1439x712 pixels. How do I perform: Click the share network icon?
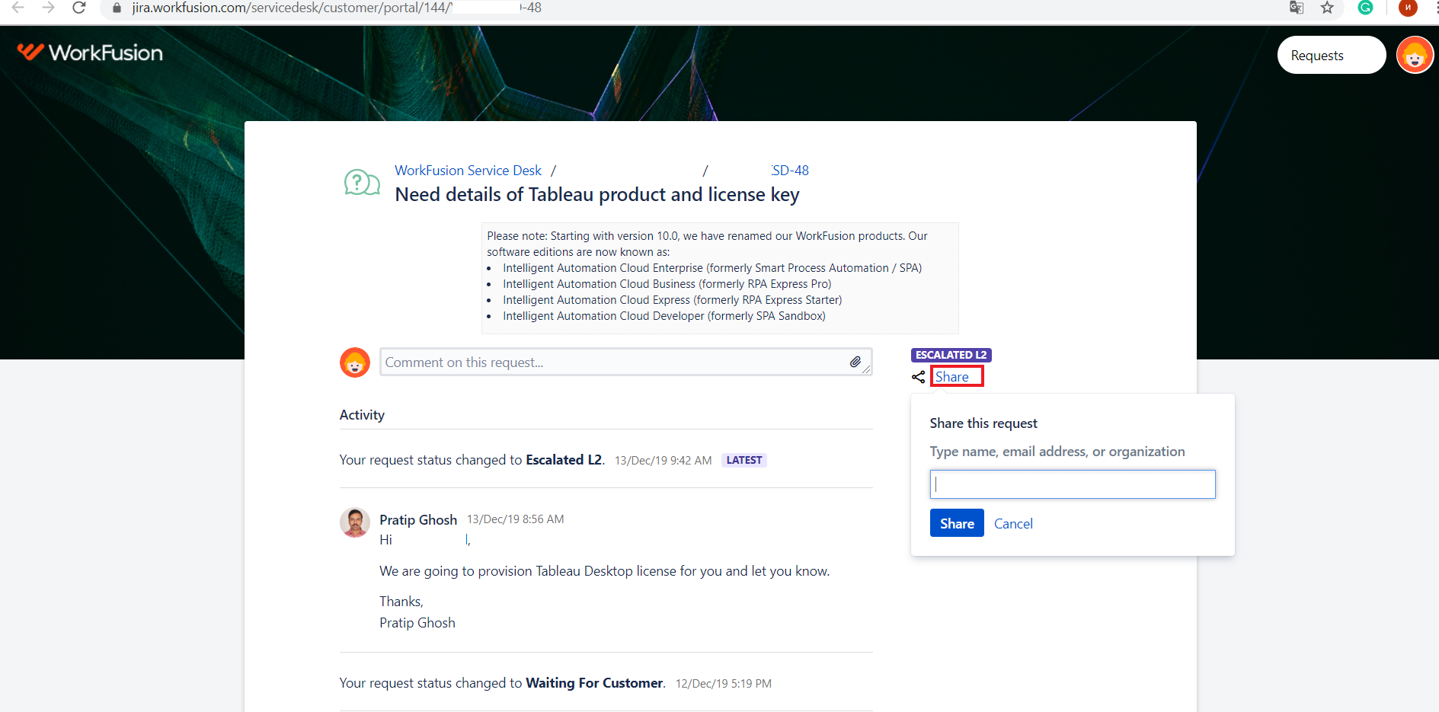[919, 377]
